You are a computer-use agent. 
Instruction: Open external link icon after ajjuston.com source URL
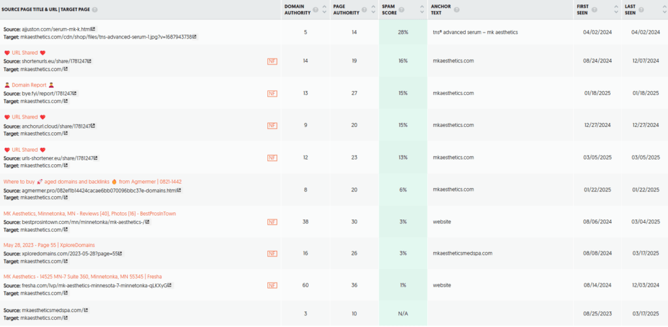(x=94, y=29)
